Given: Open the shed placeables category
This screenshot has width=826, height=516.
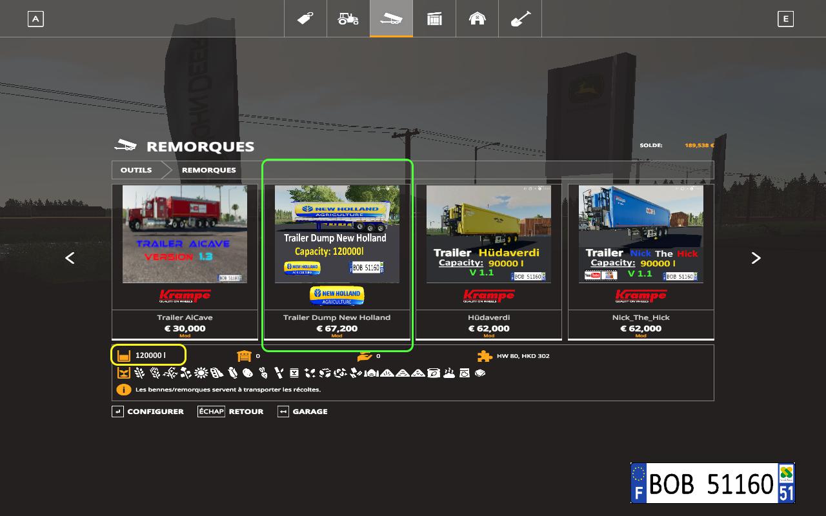Looking at the screenshot, I should [x=434, y=19].
